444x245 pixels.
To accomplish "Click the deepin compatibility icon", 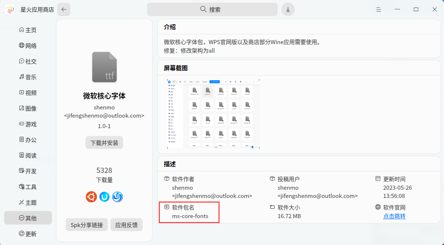I will (x=117, y=197).
